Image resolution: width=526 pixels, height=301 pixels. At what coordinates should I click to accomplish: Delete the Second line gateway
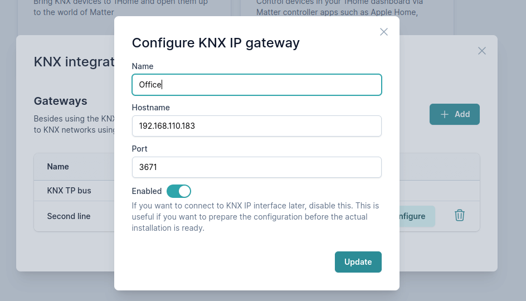pyautogui.click(x=460, y=215)
